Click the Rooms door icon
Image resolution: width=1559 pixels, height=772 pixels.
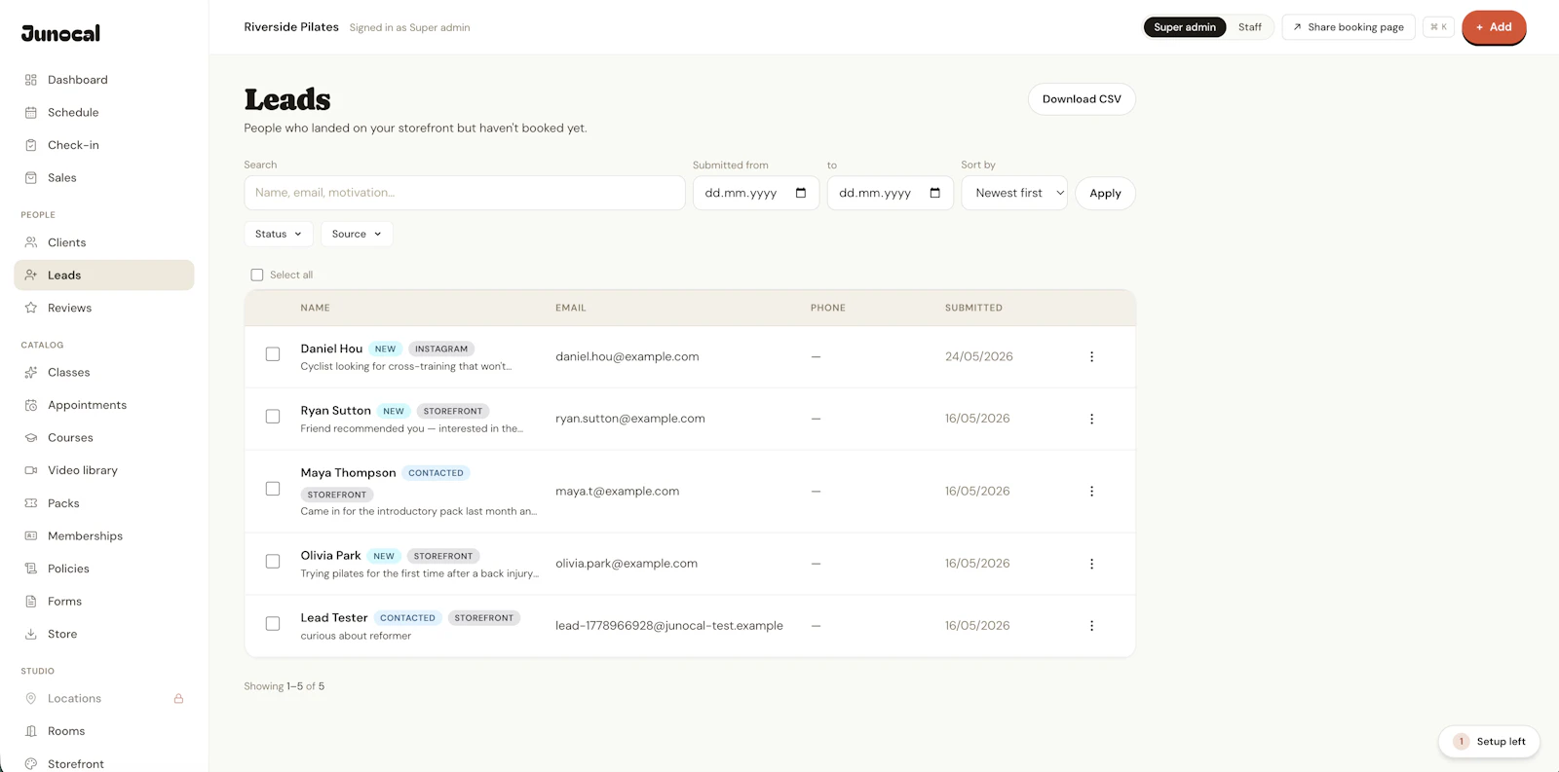tap(31, 731)
